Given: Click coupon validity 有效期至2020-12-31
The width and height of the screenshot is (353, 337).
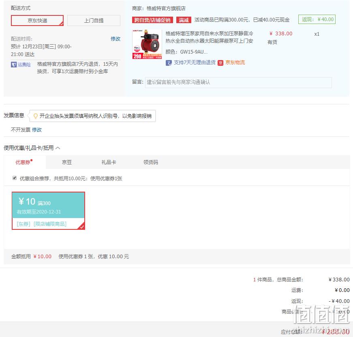Looking at the screenshot, I should tap(39, 212).
